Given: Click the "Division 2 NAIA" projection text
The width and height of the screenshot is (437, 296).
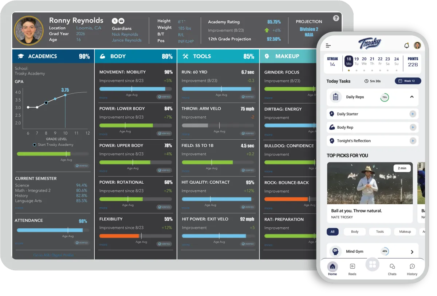Looking at the screenshot, I should point(309,32).
